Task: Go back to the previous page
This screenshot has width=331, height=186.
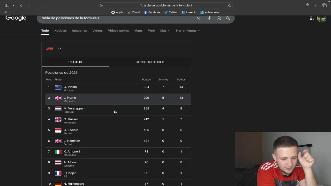Action: click(x=21, y=5)
